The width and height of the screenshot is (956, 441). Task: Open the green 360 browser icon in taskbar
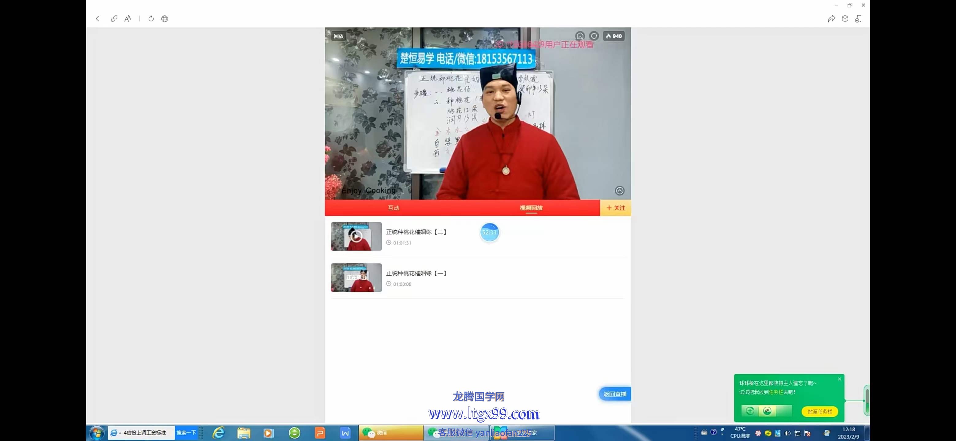click(x=294, y=433)
